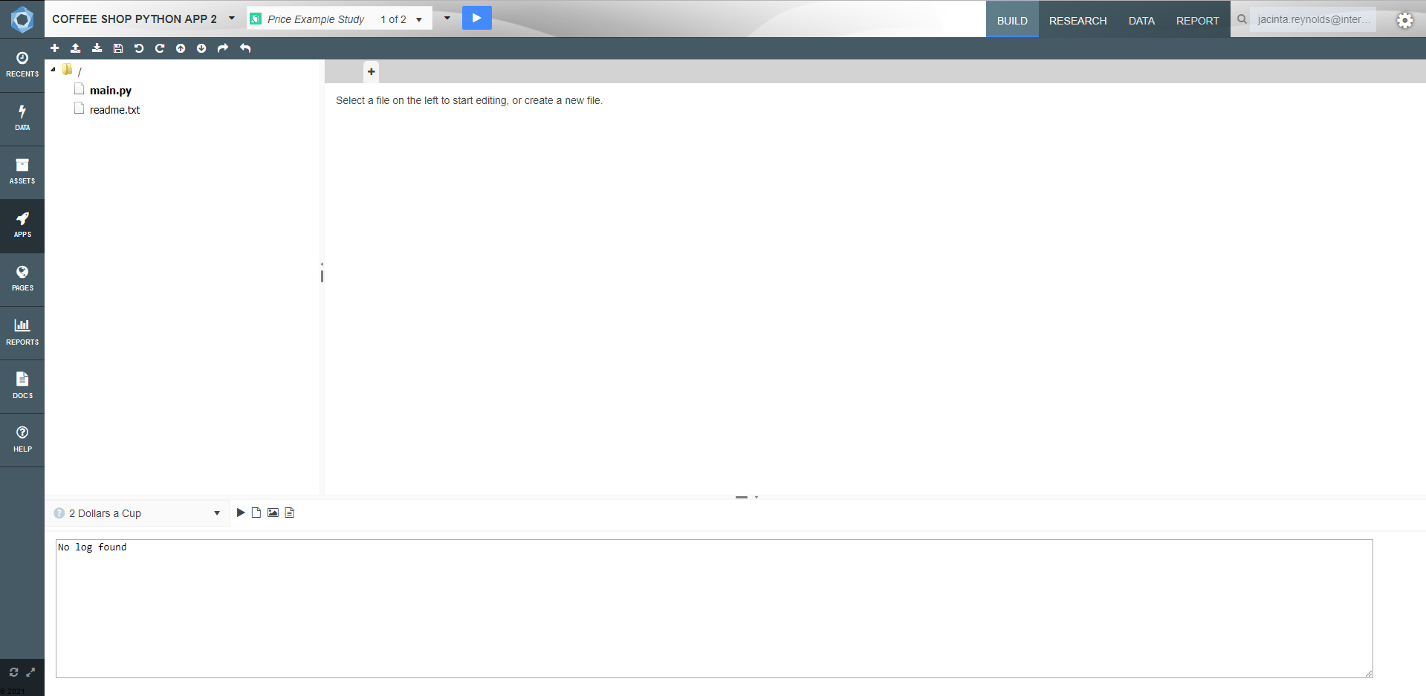
Task: Open the Coffee Shop Python App 2 dropdown arrow
Action: (x=232, y=19)
